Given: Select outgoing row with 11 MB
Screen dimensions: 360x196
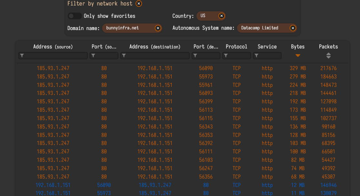Looking at the screenshot, I should (x=183, y=193).
